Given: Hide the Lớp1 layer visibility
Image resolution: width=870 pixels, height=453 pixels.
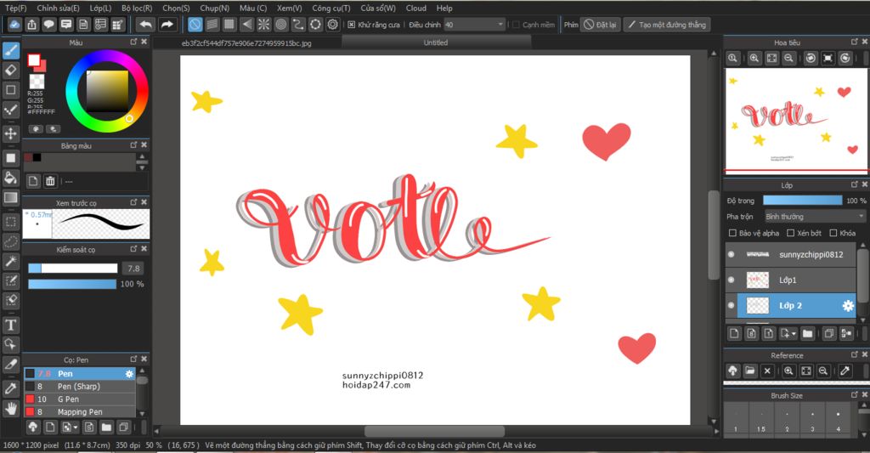Looking at the screenshot, I should [x=731, y=280].
